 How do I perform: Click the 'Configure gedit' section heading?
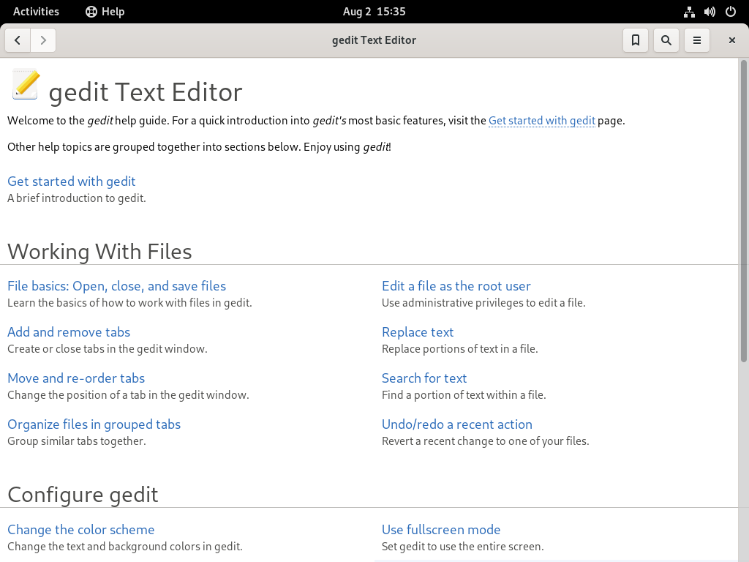[83, 494]
